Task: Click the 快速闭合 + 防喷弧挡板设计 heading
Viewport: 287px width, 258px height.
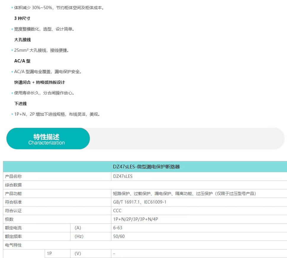Action: tap(40, 82)
